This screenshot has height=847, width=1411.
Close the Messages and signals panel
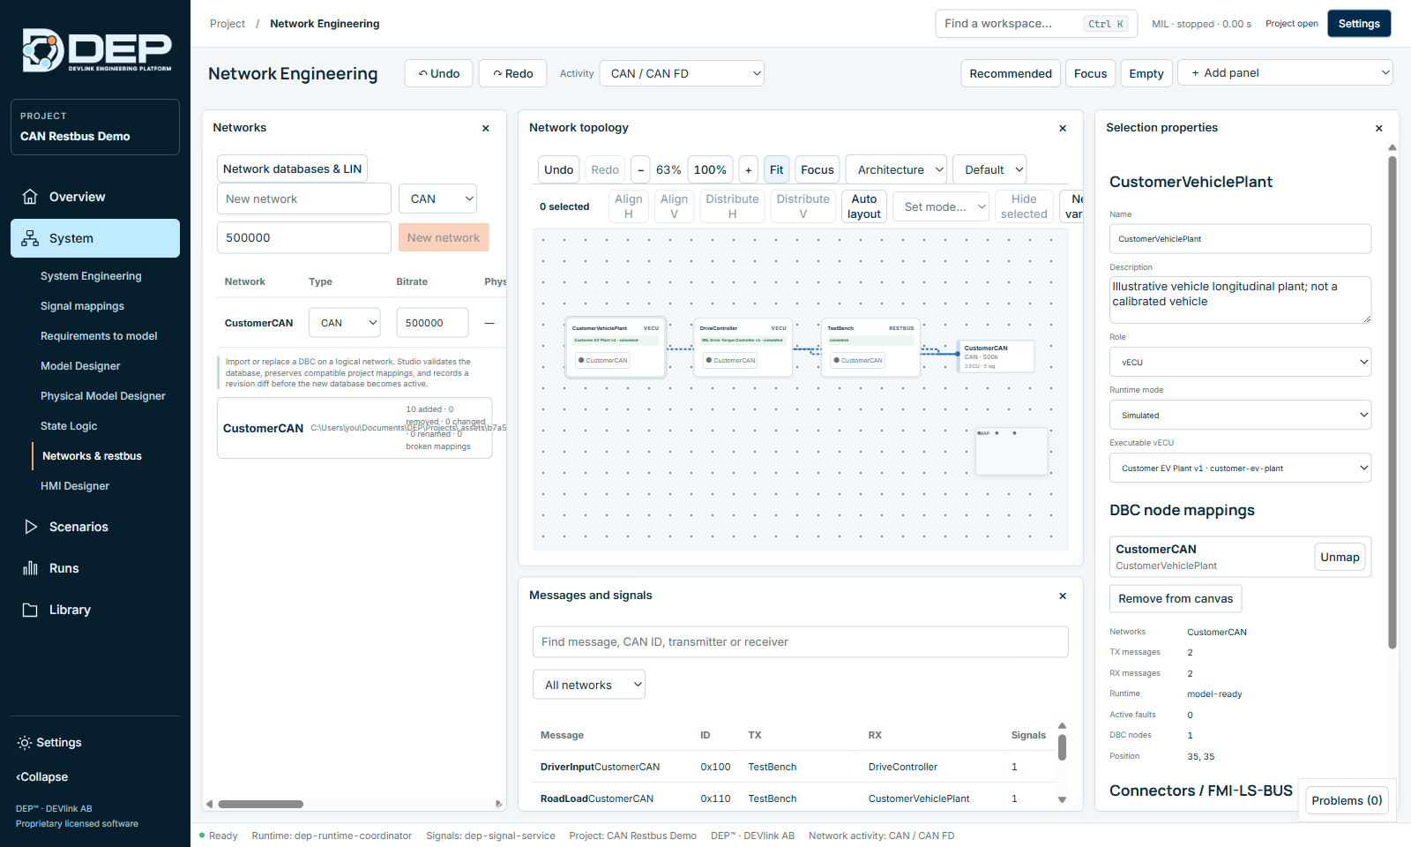coord(1063,596)
